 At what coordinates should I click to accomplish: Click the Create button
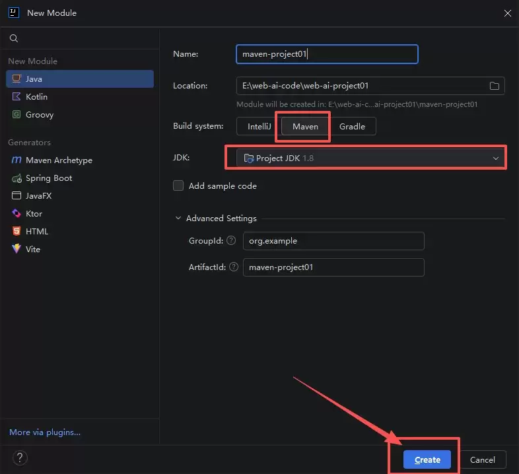tap(427, 459)
